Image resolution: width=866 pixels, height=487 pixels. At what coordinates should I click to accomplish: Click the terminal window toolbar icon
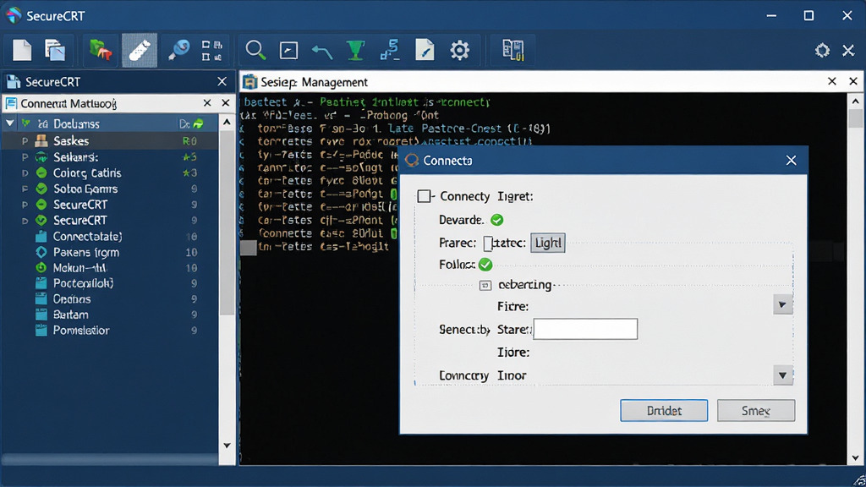[x=289, y=50]
